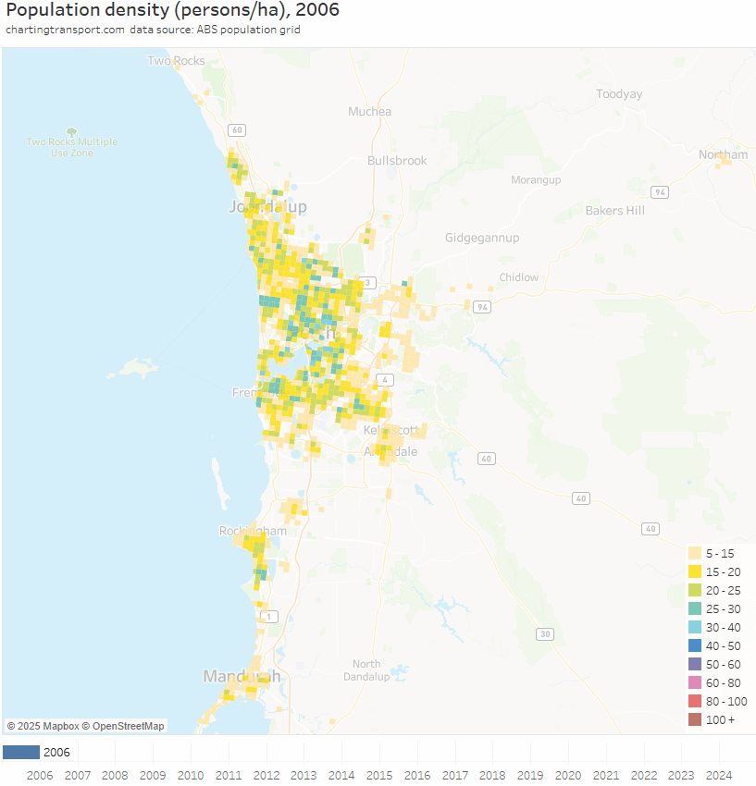Click the route 1 shield near Mandurah
Image resolution: width=756 pixels, height=786 pixels.
[269, 617]
